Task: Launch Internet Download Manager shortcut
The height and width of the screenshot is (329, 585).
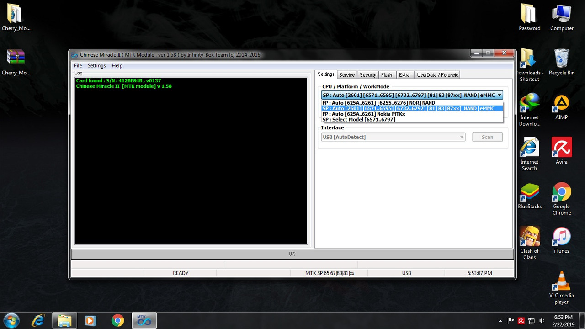Action: (x=529, y=110)
